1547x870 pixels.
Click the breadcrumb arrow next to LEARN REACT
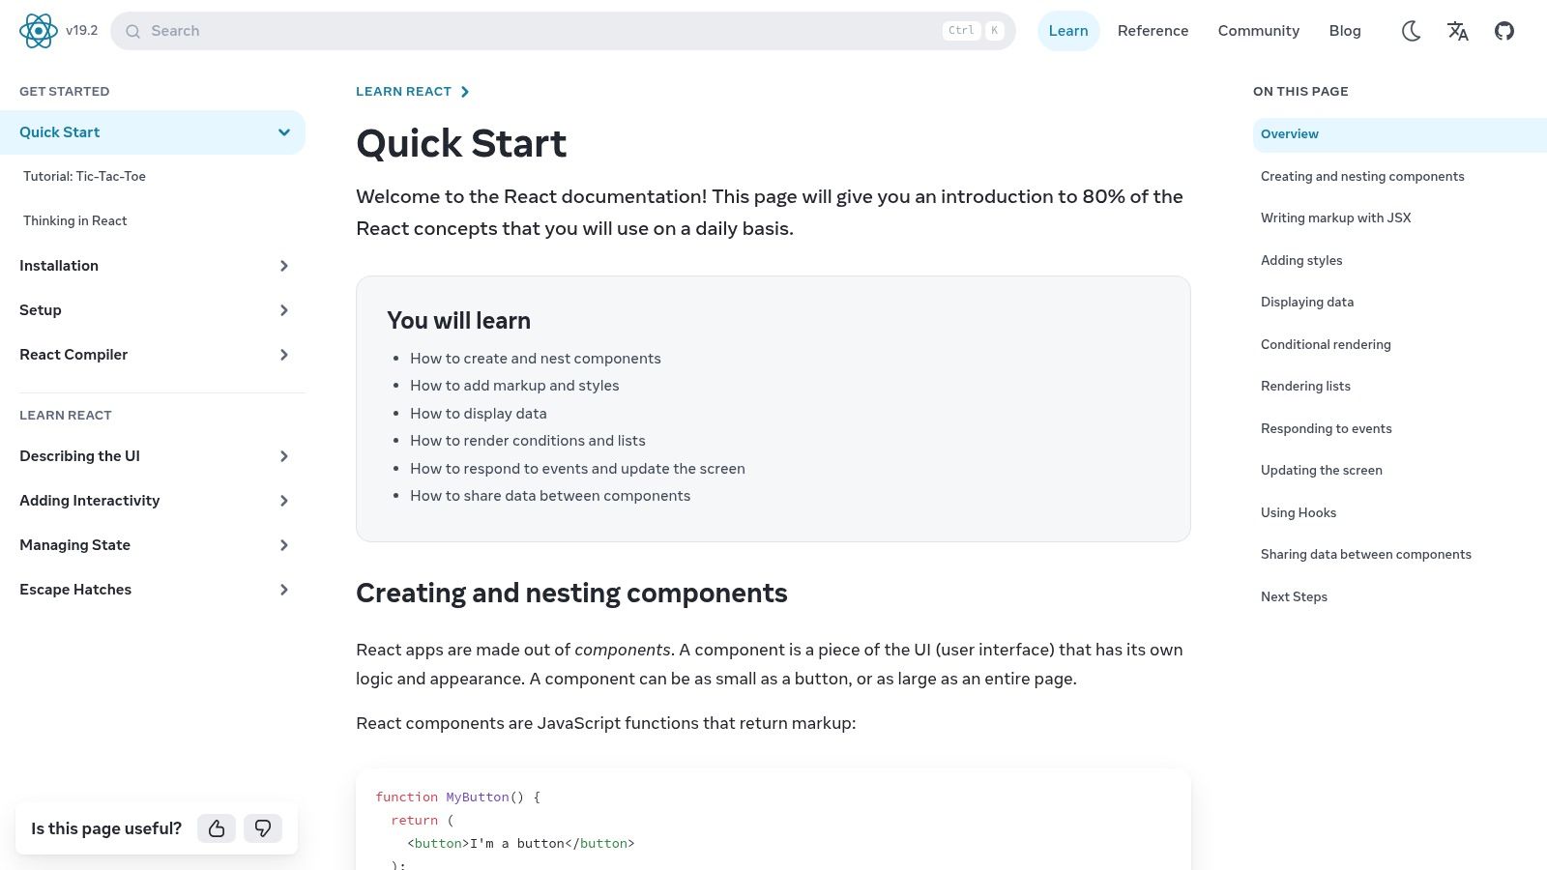(x=465, y=91)
